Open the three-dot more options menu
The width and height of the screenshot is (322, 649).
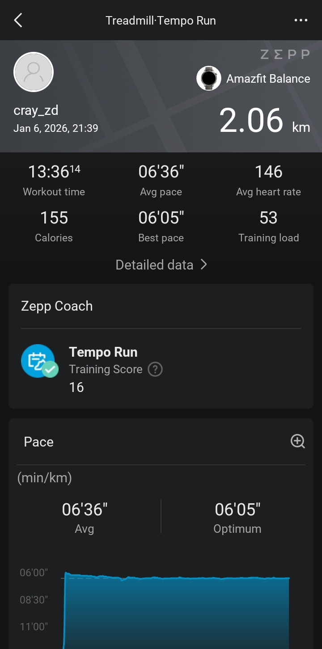[x=301, y=20]
